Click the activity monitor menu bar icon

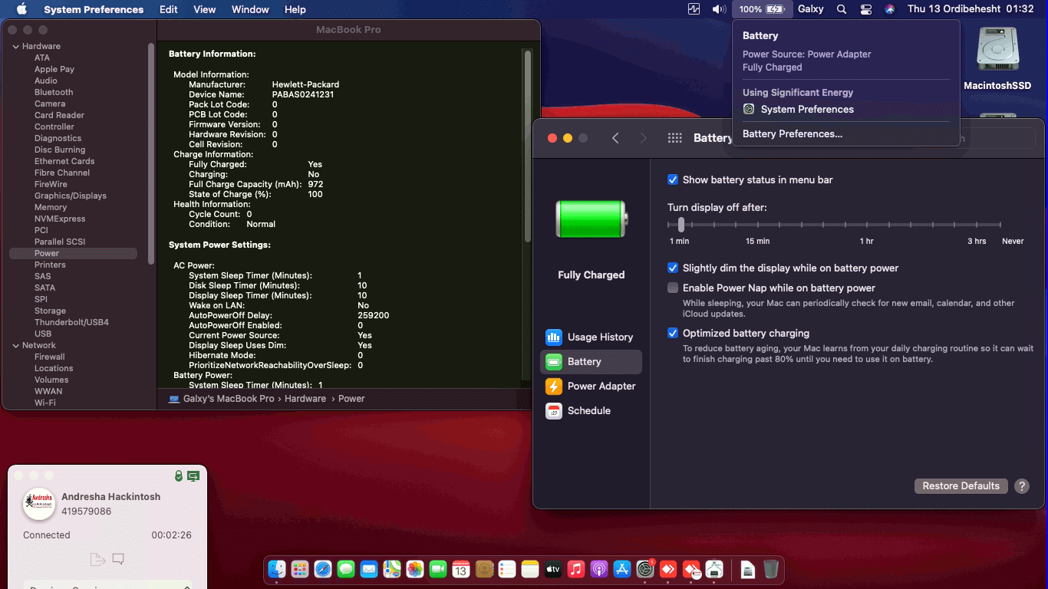point(694,9)
